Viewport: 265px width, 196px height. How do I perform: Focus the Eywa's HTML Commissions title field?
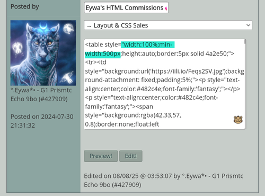(126, 7)
